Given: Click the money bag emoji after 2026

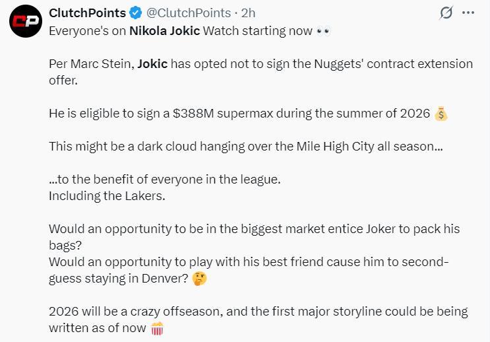Looking at the screenshot, I should [441, 114].
